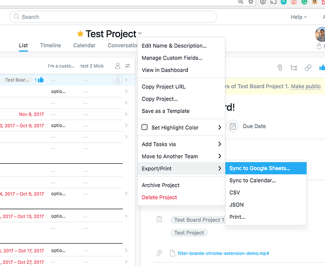325x266 pixels.
Task: Click the copy link chain icon
Action: click(308, 68)
